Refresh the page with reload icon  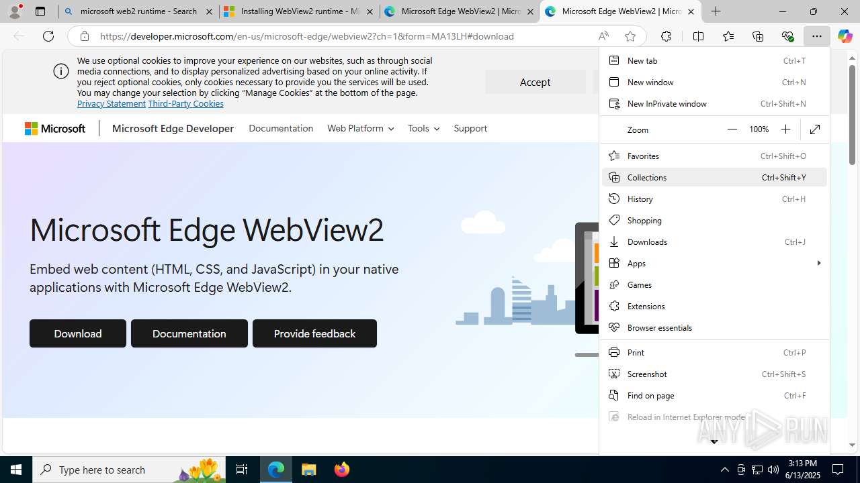click(48, 36)
